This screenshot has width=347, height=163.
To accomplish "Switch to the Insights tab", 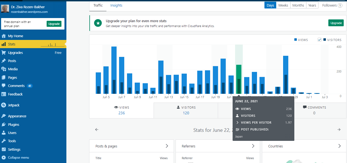I will point(116,5).
